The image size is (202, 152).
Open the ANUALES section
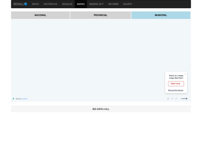[x=67, y=4]
